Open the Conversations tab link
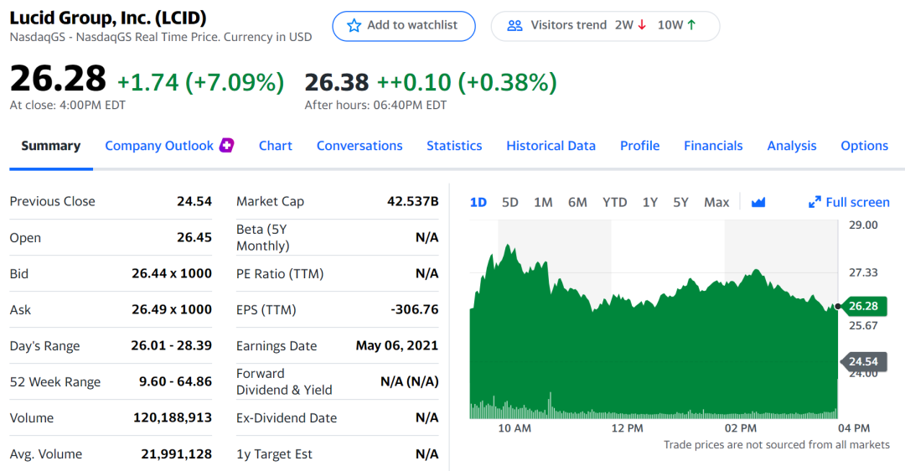This screenshot has height=471, width=905. (x=359, y=146)
